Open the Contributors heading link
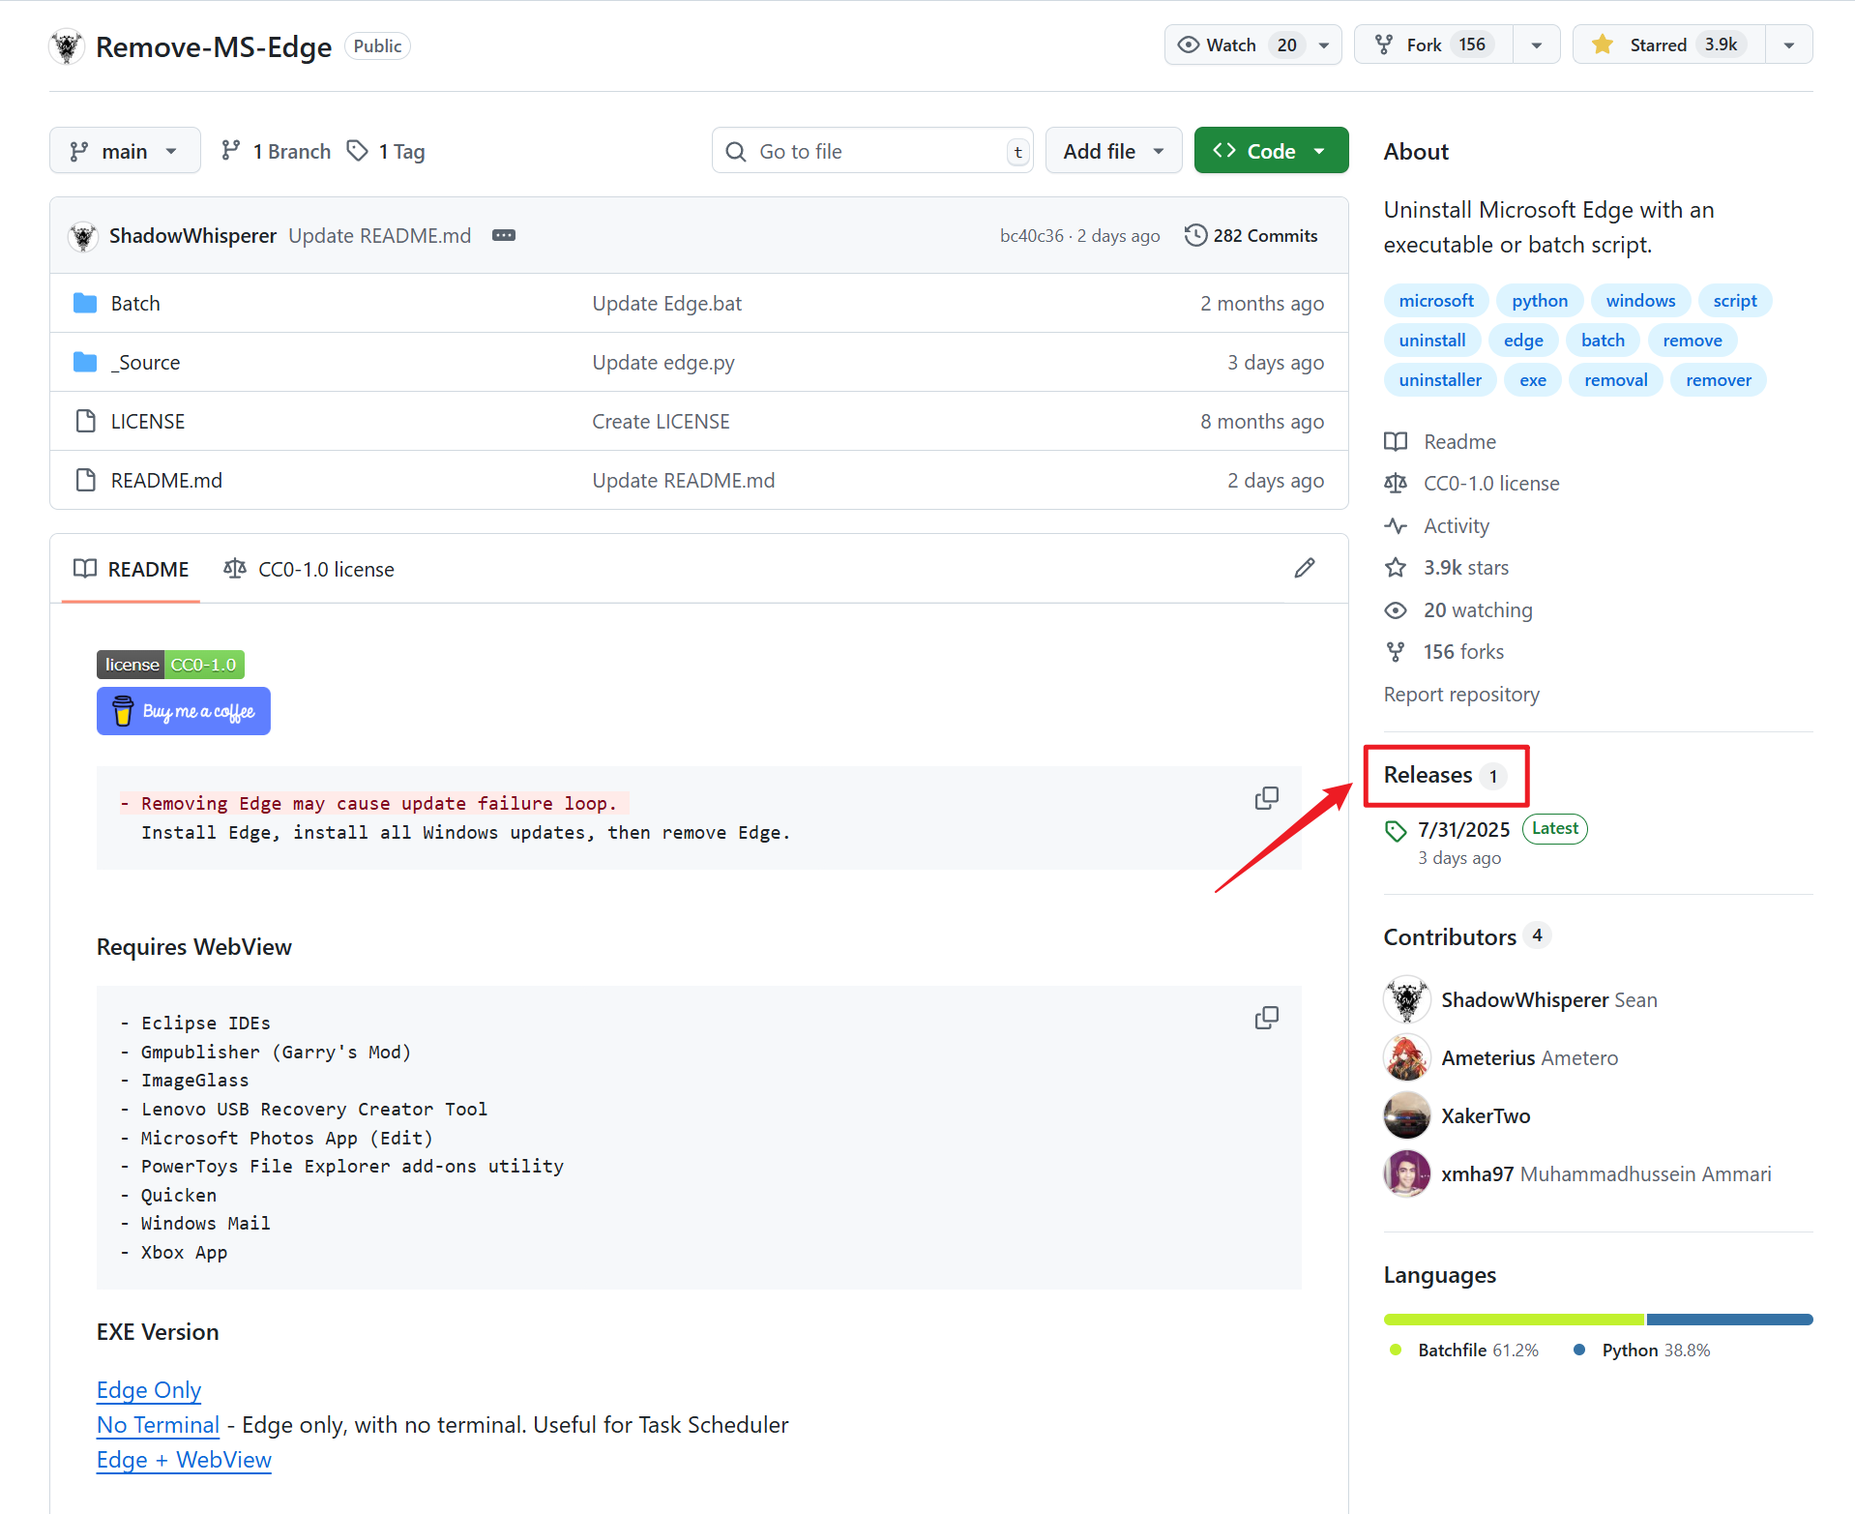The width and height of the screenshot is (1855, 1514). click(1467, 936)
